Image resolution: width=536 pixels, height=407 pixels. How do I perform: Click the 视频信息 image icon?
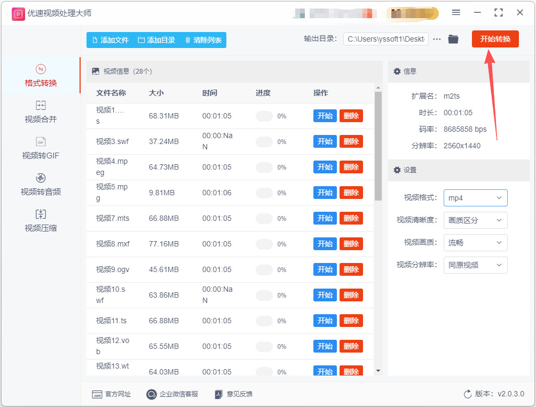click(x=96, y=71)
